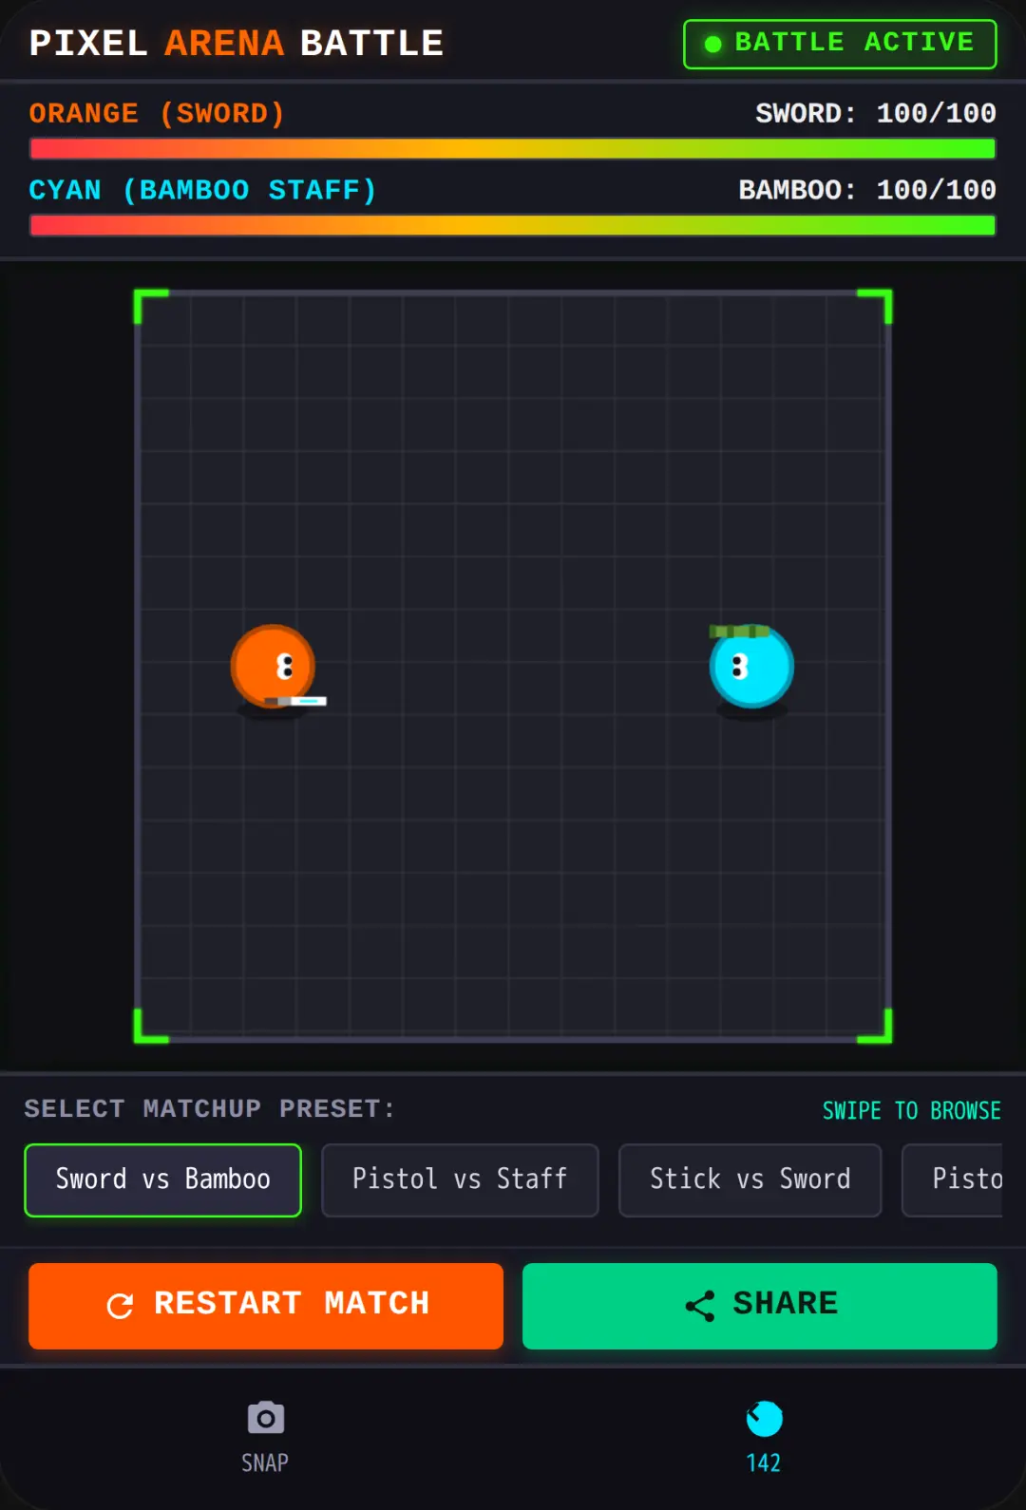
Task: Click the Swipe to Browse hint
Action: [x=911, y=1110]
